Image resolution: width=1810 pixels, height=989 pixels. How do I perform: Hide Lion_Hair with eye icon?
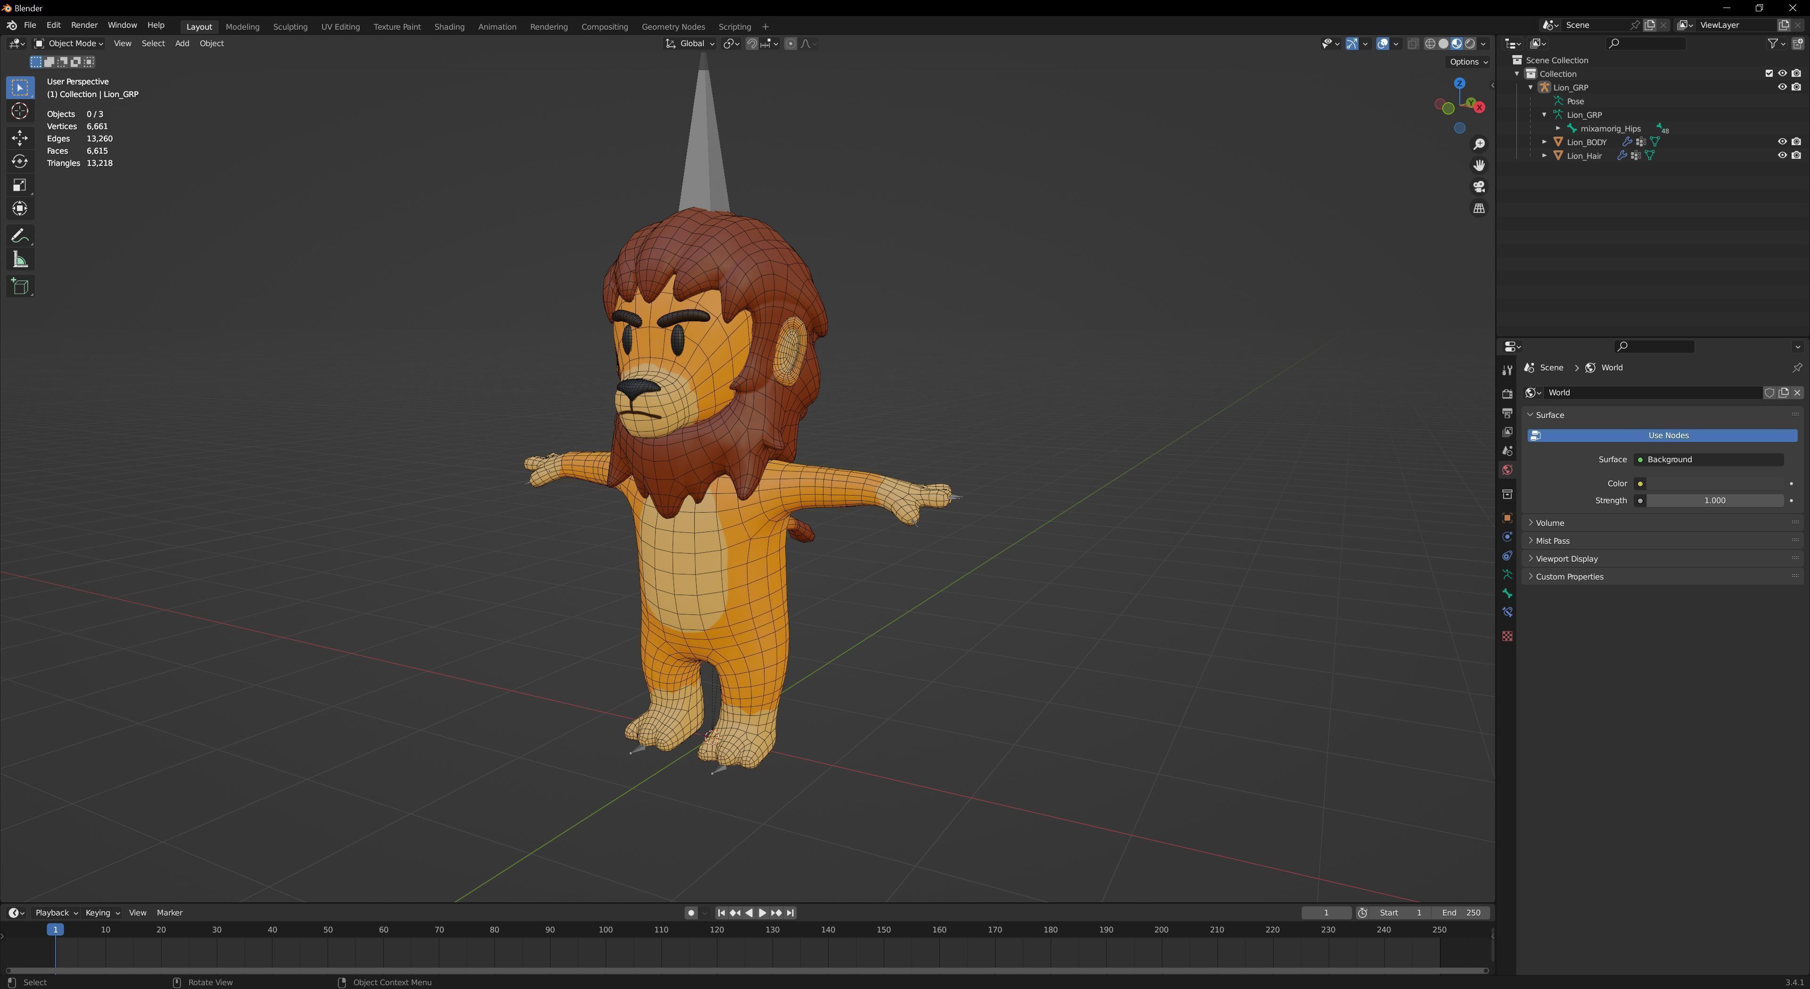(x=1782, y=155)
